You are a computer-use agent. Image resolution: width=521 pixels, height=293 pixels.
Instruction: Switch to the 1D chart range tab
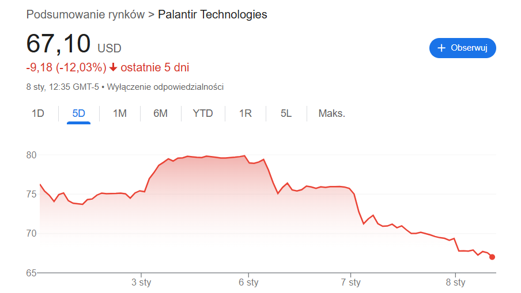click(x=37, y=113)
